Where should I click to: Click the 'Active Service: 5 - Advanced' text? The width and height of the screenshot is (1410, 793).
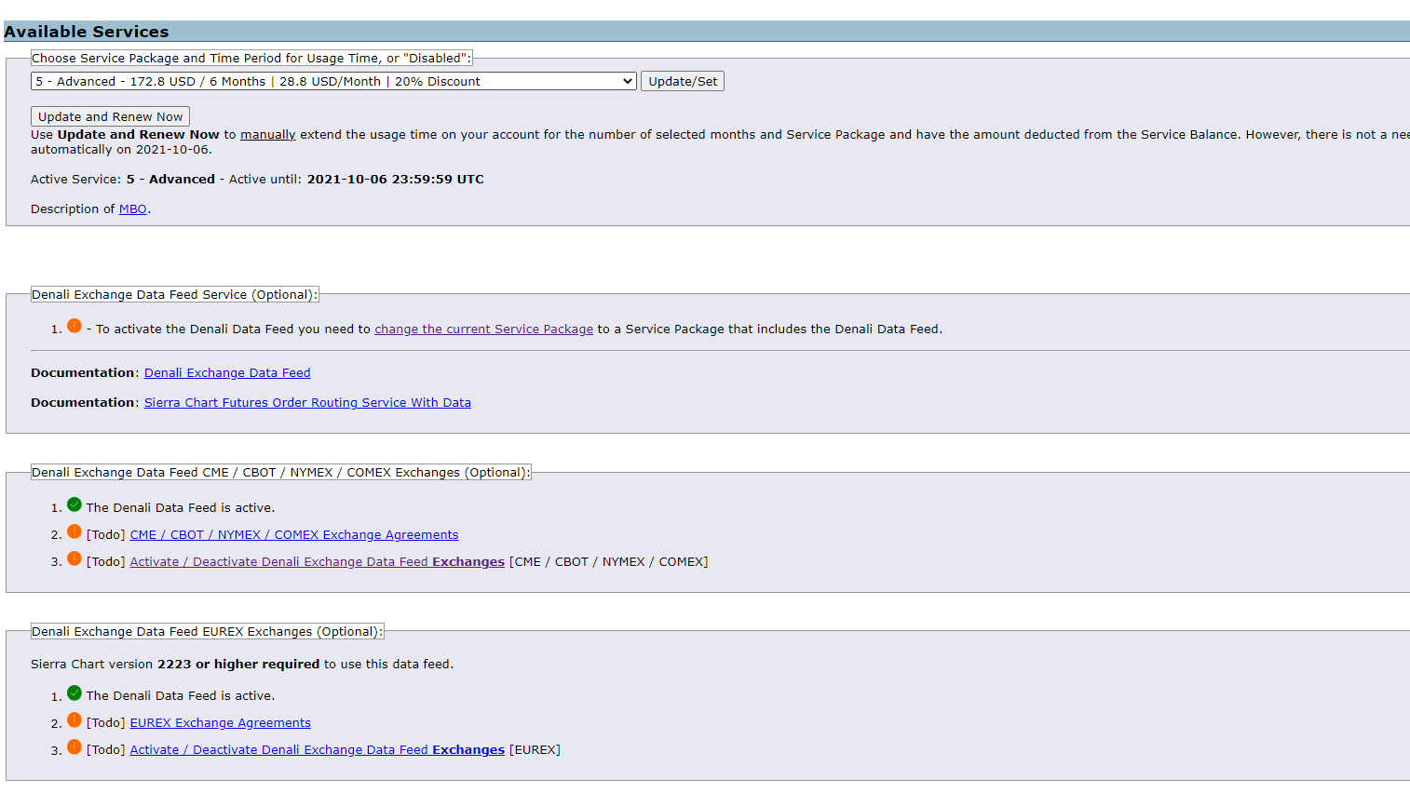coord(123,180)
